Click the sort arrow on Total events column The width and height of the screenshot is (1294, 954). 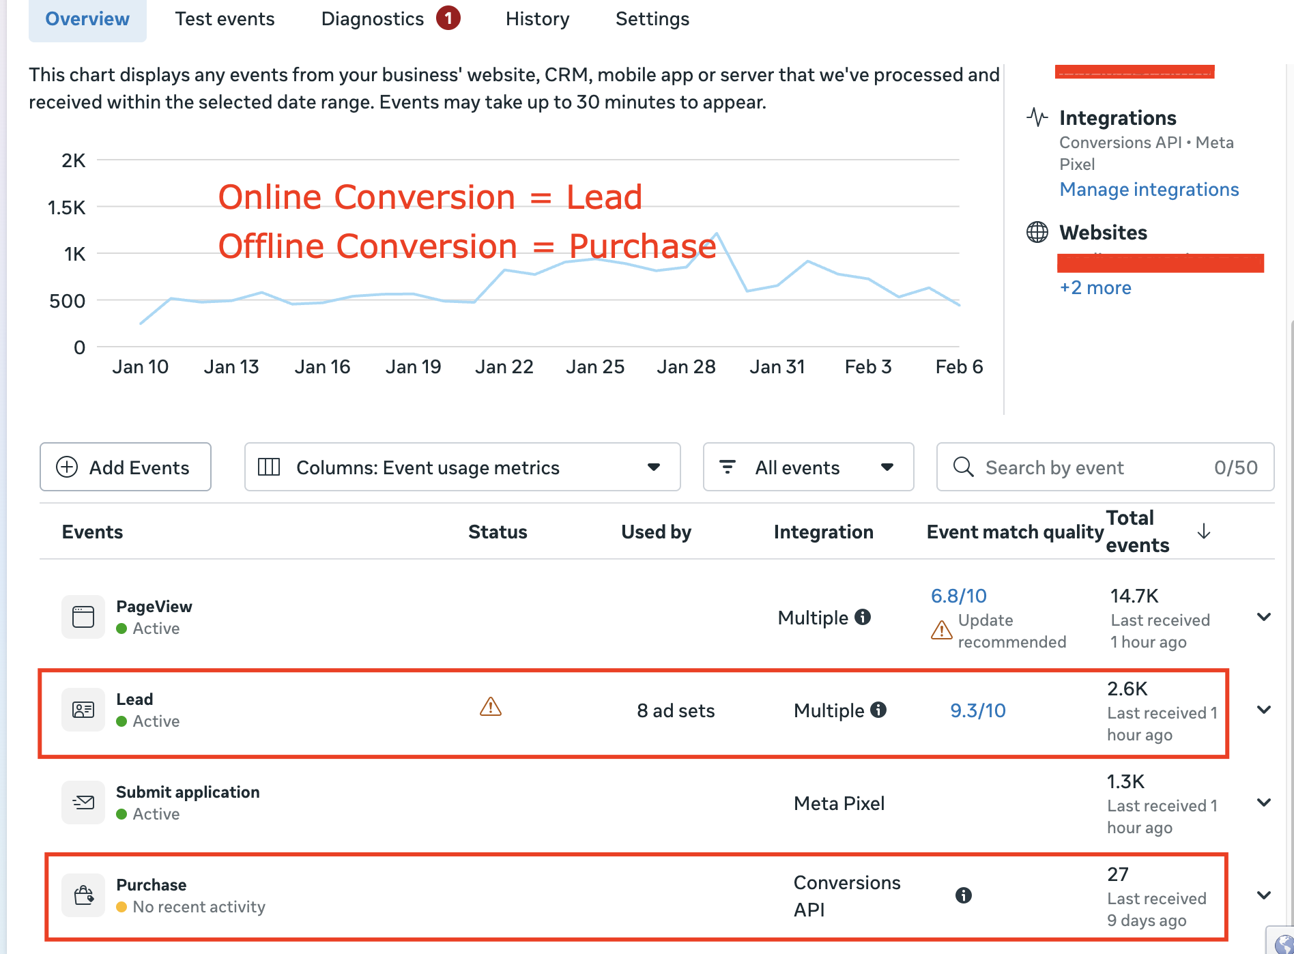(1204, 532)
